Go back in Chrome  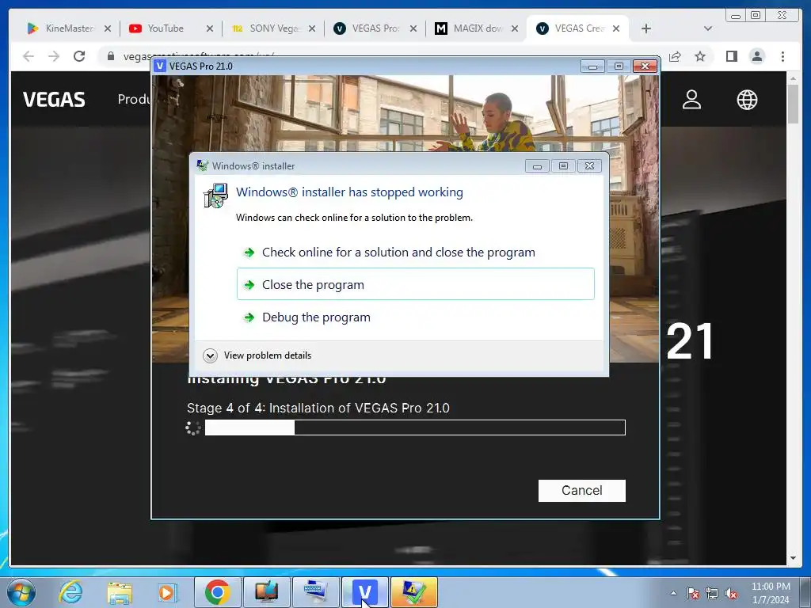tap(29, 56)
